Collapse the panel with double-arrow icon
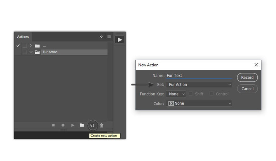The width and height of the screenshot is (276, 161). [x=101, y=37]
